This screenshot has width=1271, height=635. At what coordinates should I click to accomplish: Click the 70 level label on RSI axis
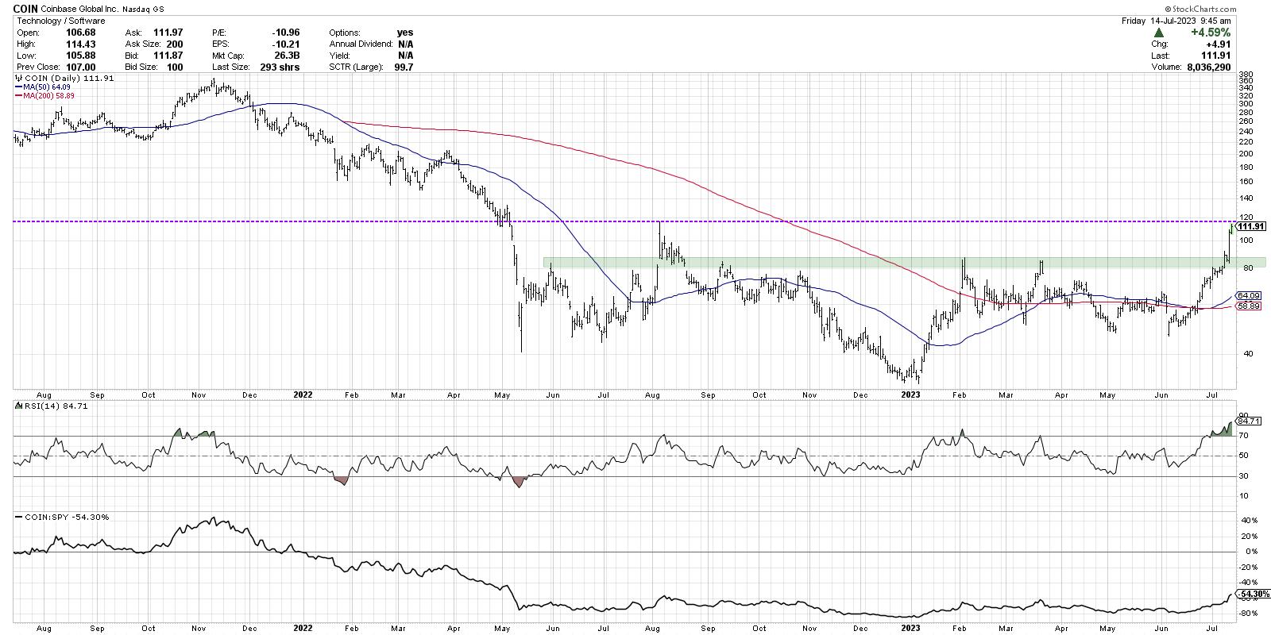coord(1242,436)
